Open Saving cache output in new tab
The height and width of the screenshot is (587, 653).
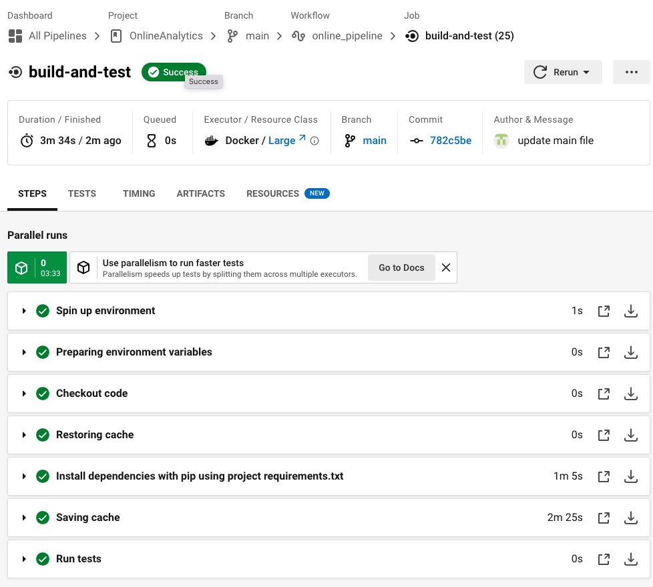(604, 518)
